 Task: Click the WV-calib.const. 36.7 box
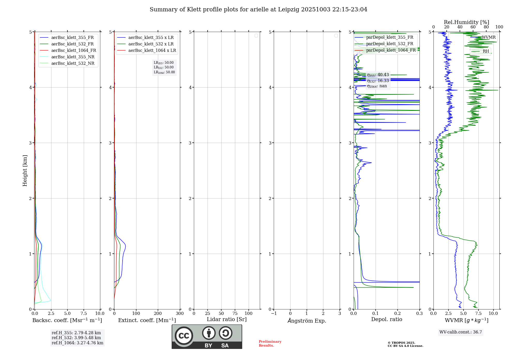click(x=461, y=332)
